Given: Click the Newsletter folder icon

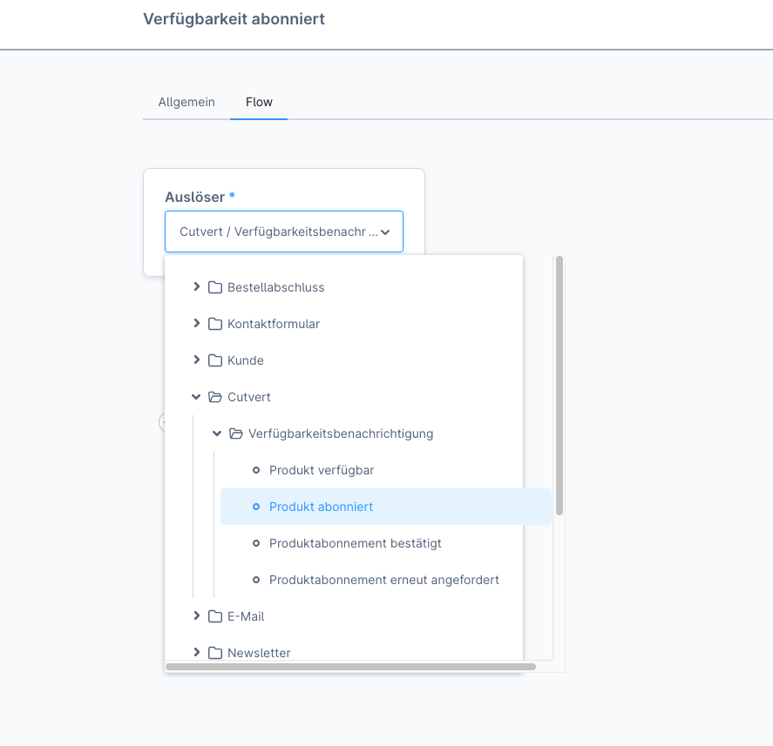Looking at the screenshot, I should pos(215,653).
